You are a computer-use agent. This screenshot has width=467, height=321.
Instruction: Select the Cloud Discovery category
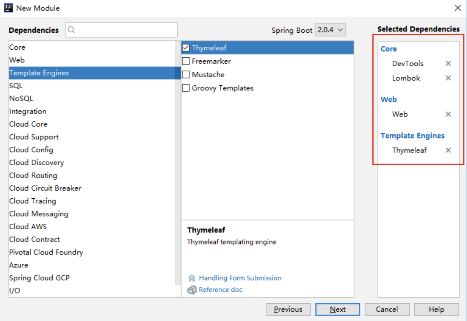coord(92,163)
